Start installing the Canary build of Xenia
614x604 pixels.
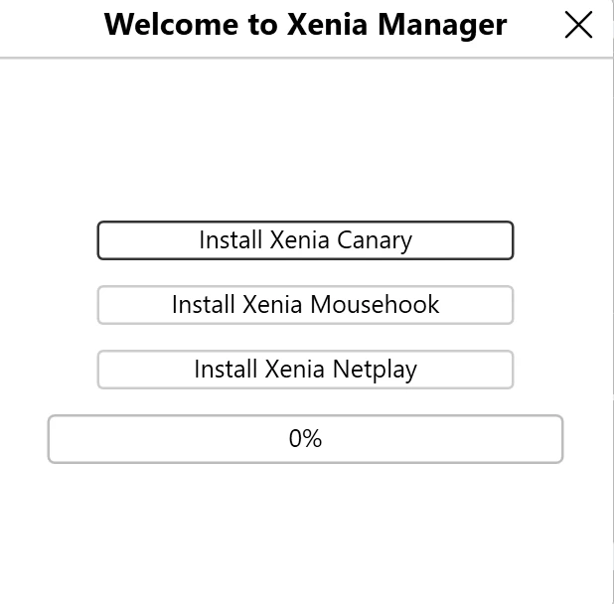tap(305, 240)
